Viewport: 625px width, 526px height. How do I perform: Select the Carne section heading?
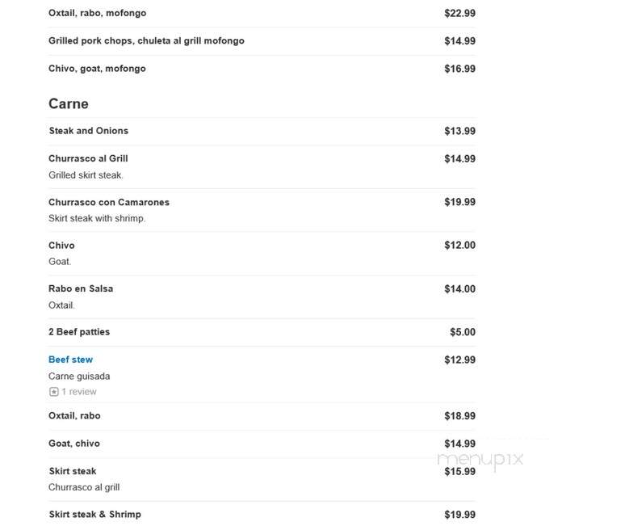[x=69, y=103]
